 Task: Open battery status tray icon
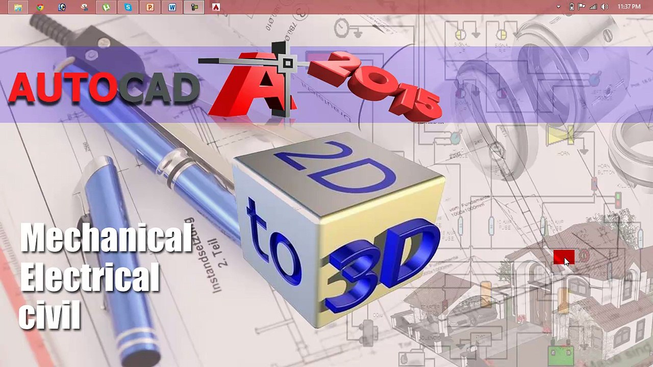coord(571,7)
